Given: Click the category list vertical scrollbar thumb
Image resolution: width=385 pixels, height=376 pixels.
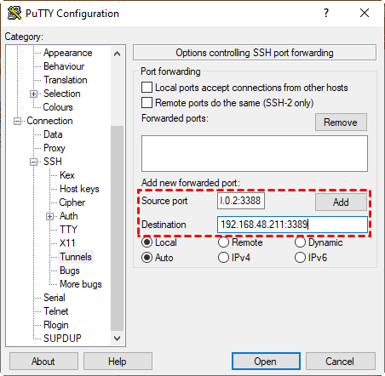Looking at the screenshot, I should [117, 228].
